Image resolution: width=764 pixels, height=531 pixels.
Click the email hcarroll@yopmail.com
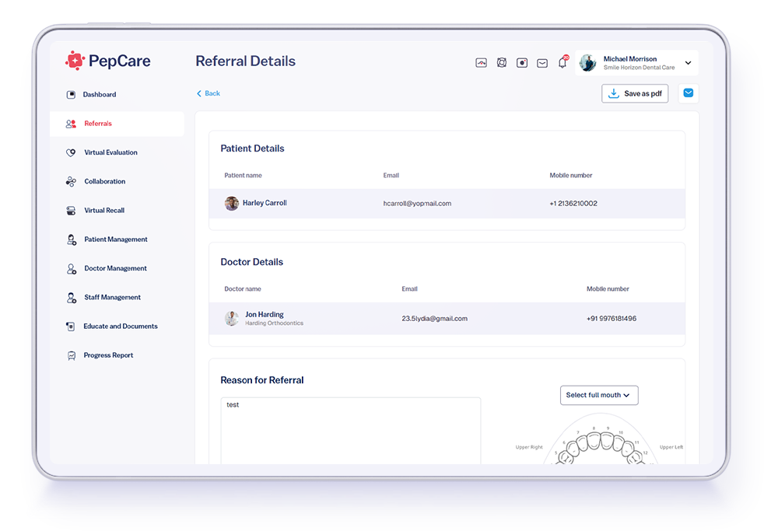coord(417,204)
